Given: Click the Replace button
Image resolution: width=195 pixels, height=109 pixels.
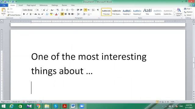Looking at the screenshot, I should pyautogui.click(x=188, y=12).
